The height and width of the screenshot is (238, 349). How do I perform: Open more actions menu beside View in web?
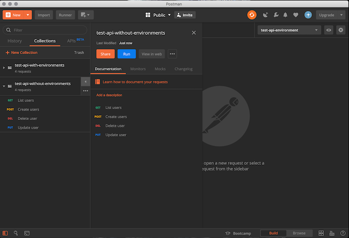tap(172, 54)
